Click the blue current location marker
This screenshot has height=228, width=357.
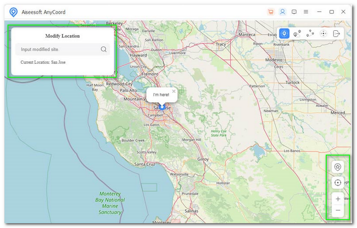(x=162, y=107)
